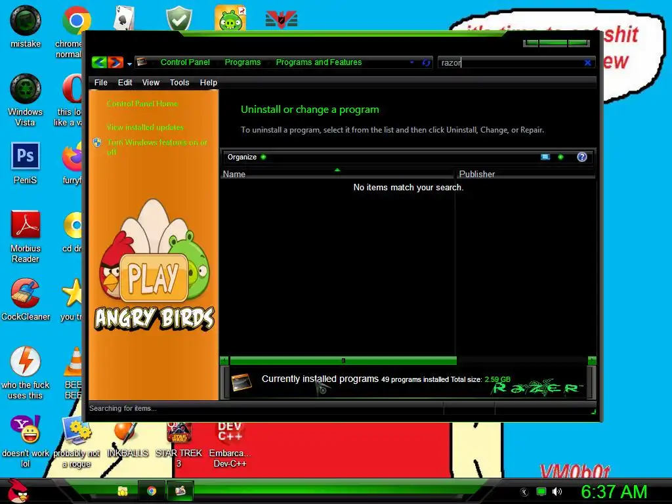
Task: Open the Help menu
Action: coord(208,82)
